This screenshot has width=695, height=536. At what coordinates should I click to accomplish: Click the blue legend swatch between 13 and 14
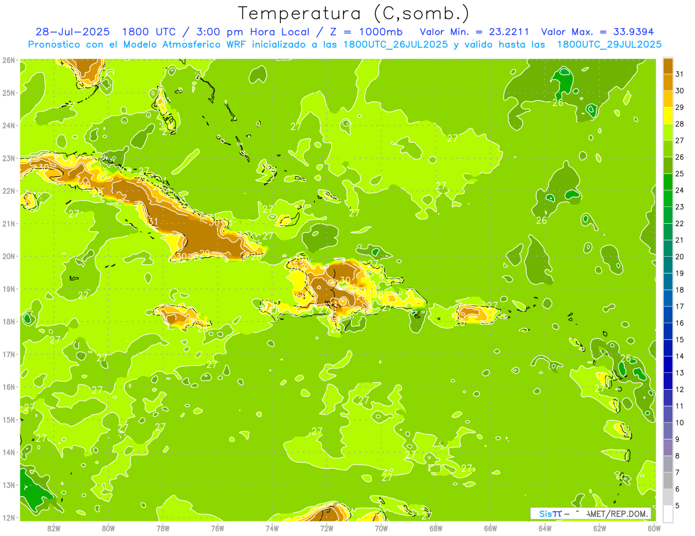click(x=668, y=364)
